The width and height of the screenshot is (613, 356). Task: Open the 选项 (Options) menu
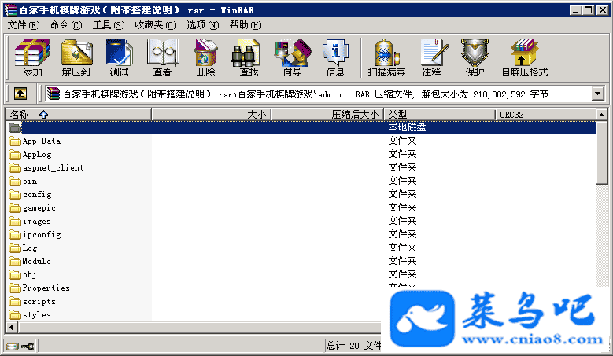[x=202, y=25]
